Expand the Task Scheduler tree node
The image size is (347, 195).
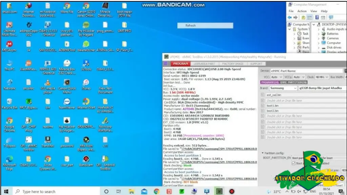[294, 34]
